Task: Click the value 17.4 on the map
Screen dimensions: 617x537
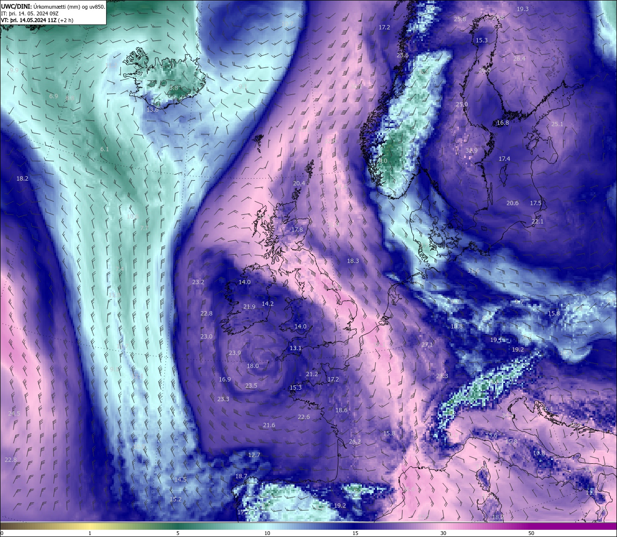Action: (x=504, y=159)
